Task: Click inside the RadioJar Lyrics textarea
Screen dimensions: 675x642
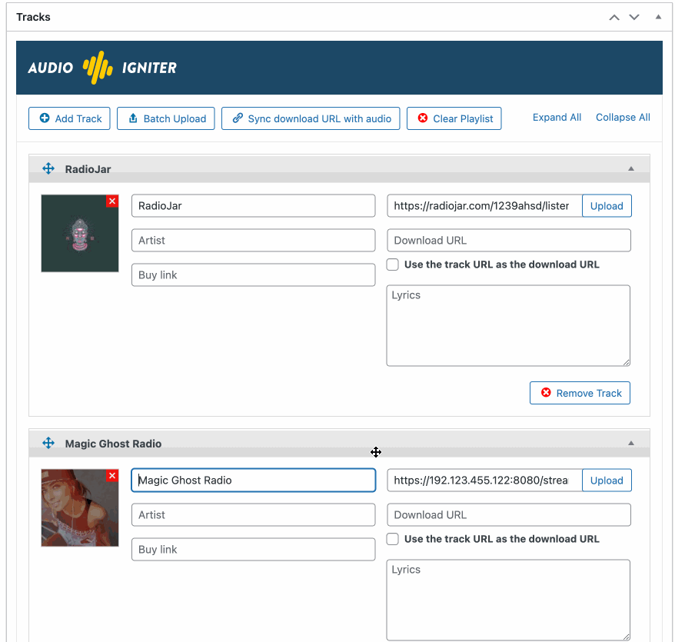Action: 508,325
